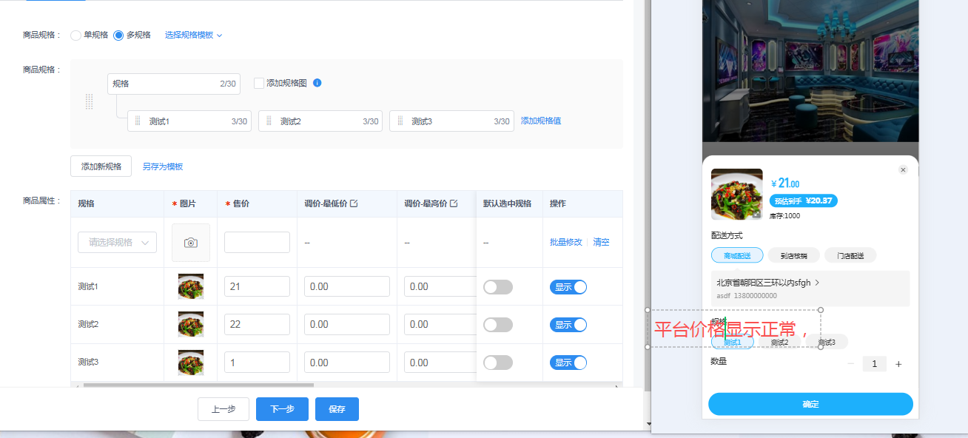Click the minus icon to decrease quantity
Screen dimensions: 968x438
(x=851, y=364)
